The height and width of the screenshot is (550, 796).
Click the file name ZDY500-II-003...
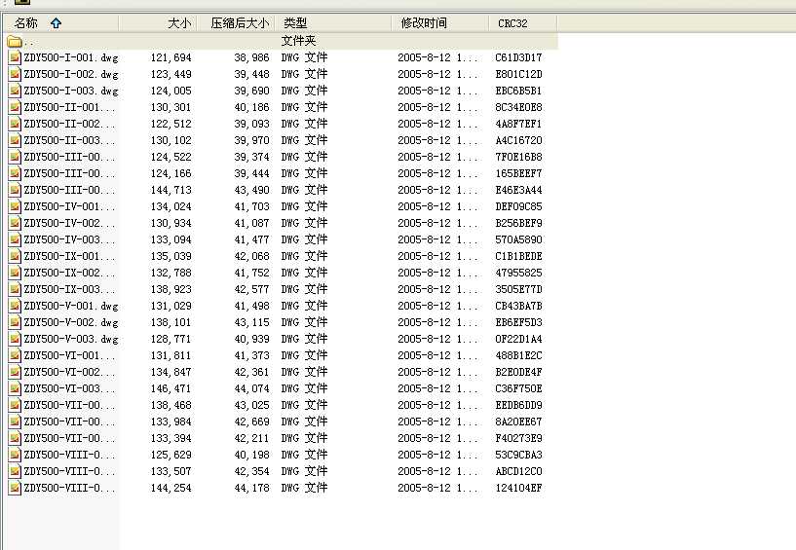coord(69,140)
